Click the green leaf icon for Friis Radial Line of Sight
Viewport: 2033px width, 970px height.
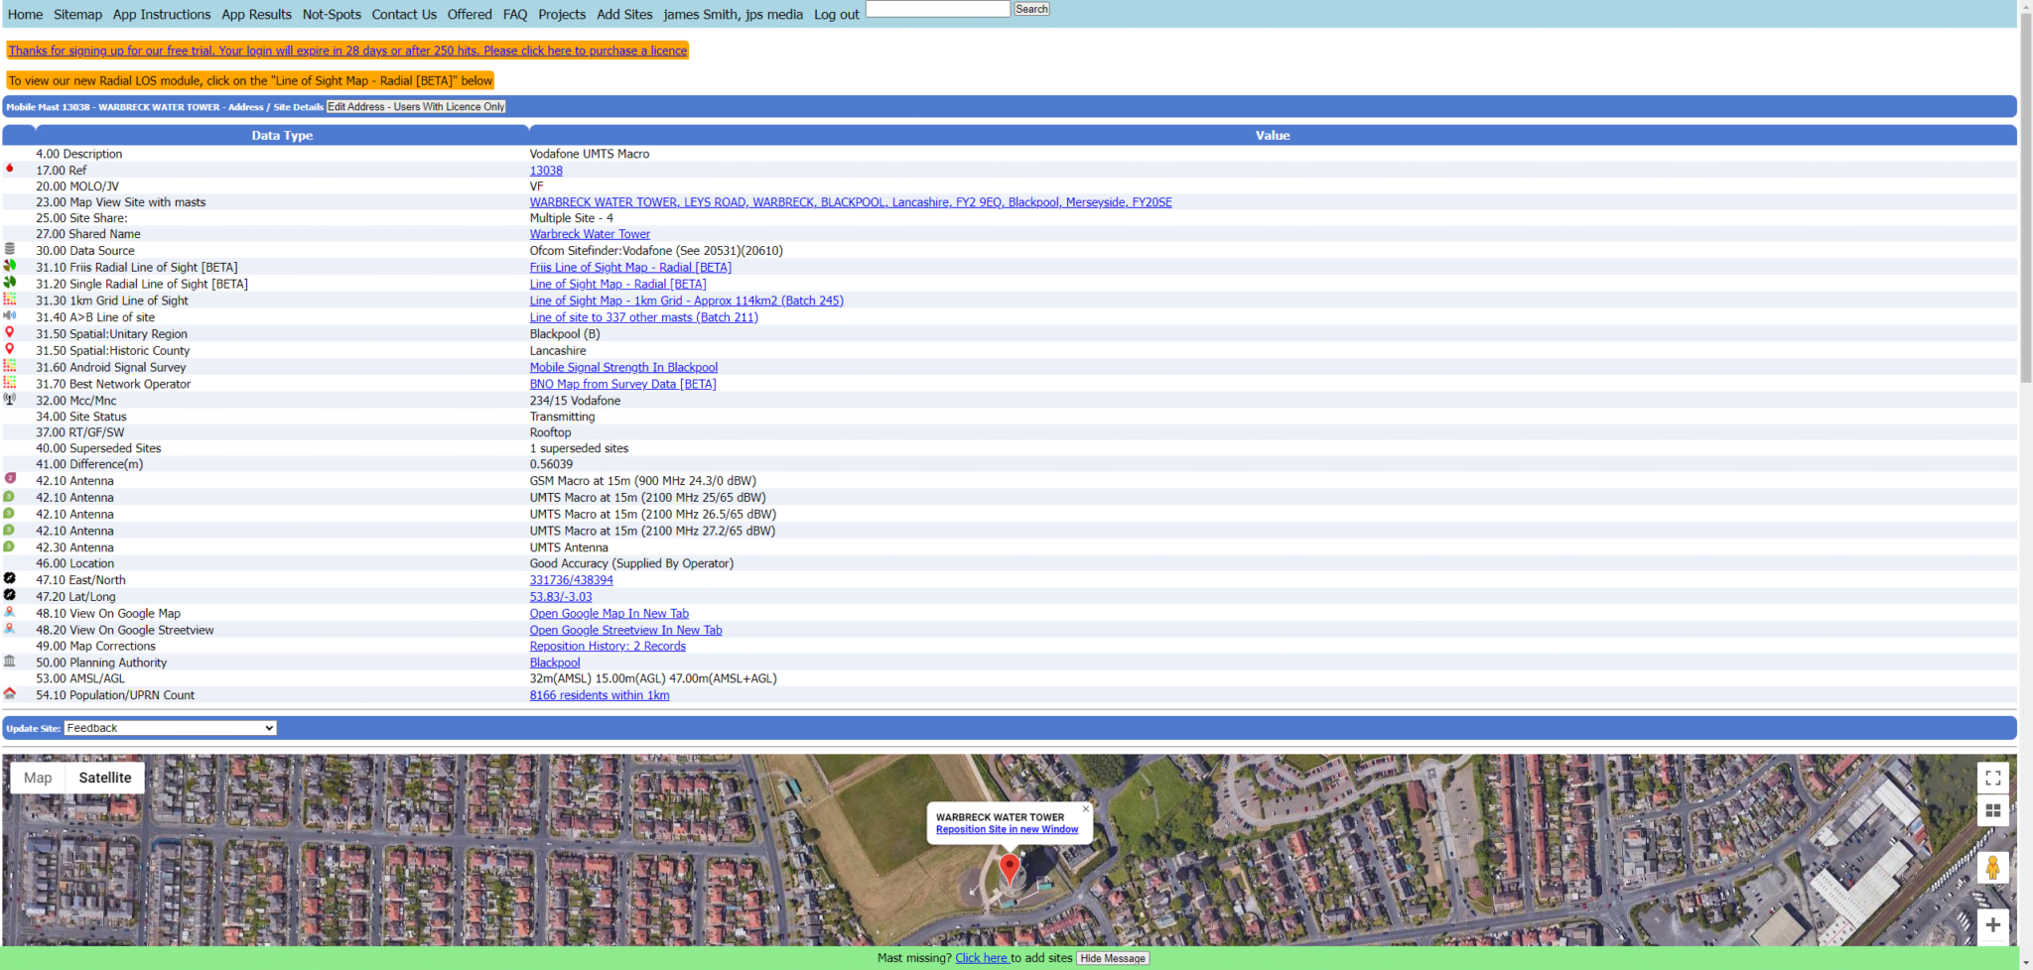(10, 266)
